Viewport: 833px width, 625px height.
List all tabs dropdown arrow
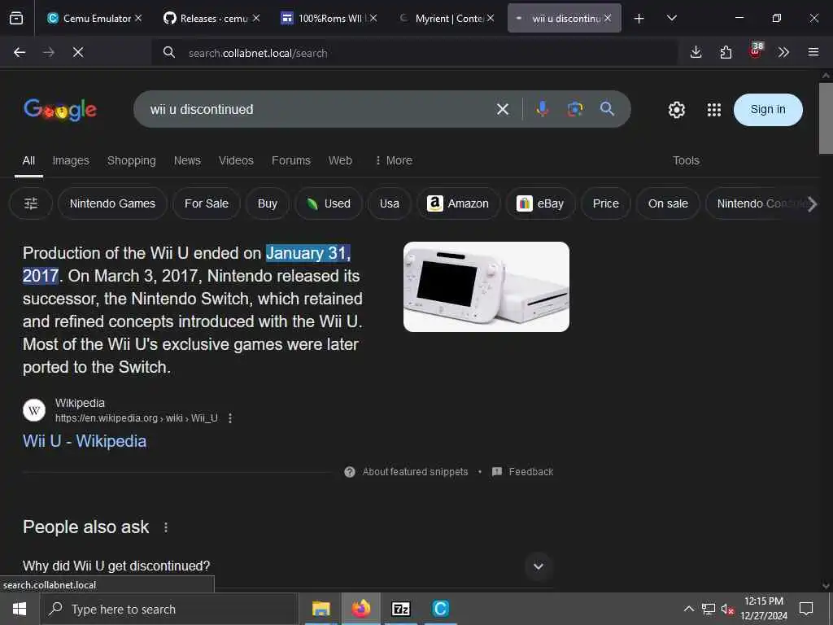(671, 19)
